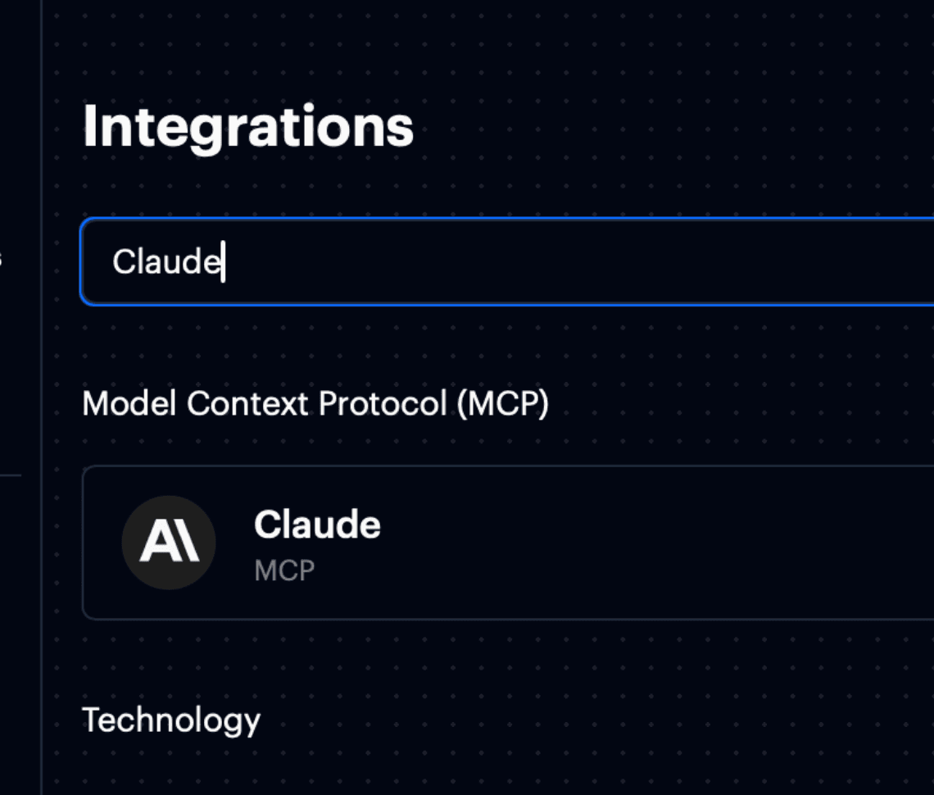
Task: Click the Claude title text on the card
Action: click(318, 525)
